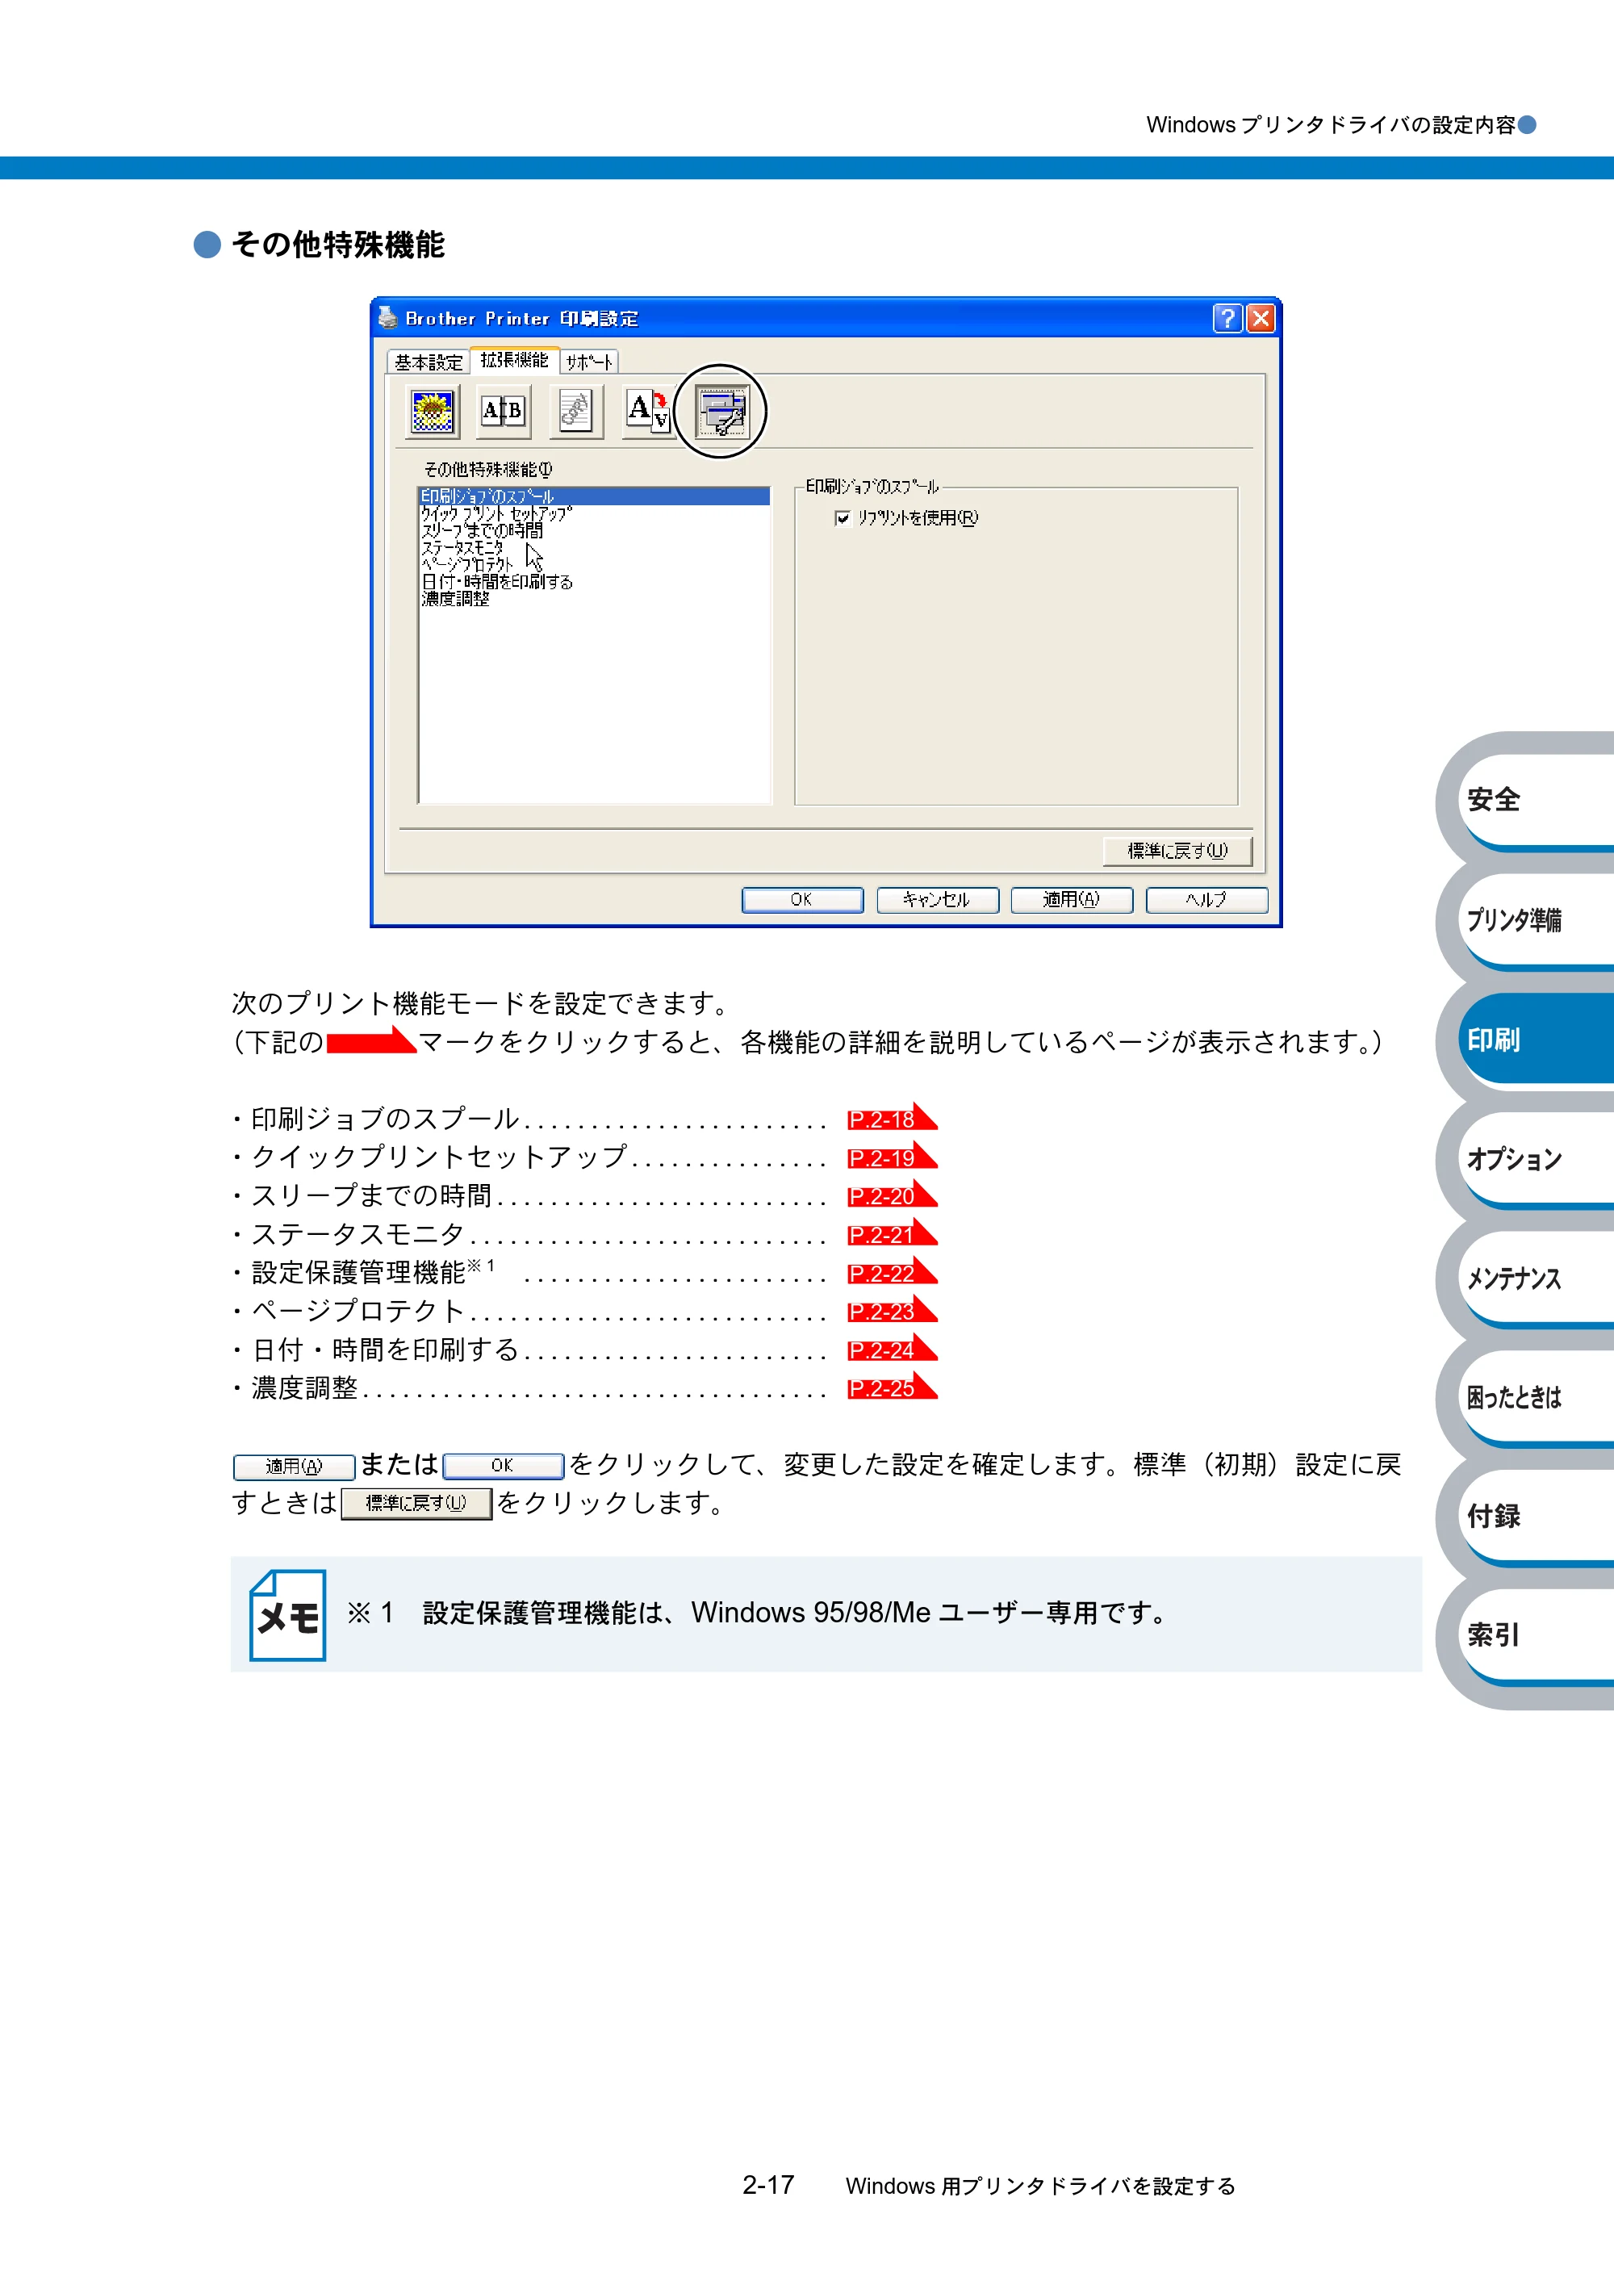1614x2285 pixels.
Task: Close the Brother Printer dialog
Action: 1261,319
